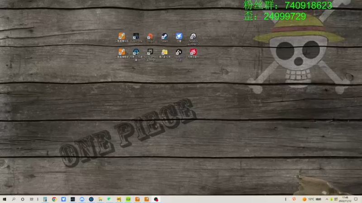This screenshot has width=362, height=203.
Task: Launch Paradox Launcher v2 desktop shortcut
Action: (193, 39)
